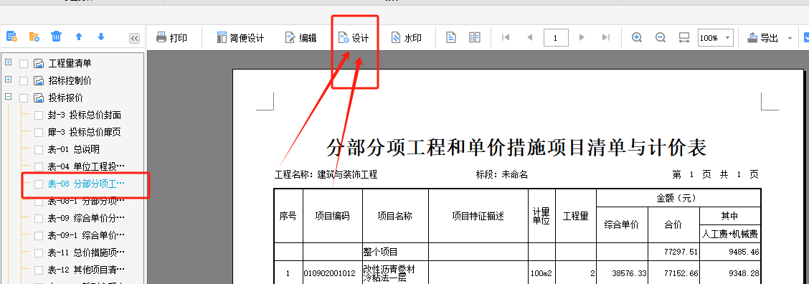Go to previous page

click(x=529, y=38)
